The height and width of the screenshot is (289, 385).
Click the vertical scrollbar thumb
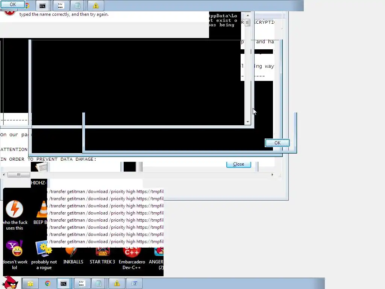click(247, 22)
